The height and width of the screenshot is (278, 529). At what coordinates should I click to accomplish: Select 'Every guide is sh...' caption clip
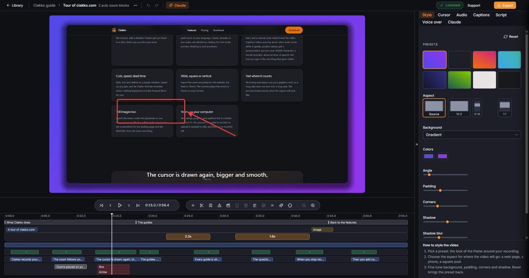point(207,259)
